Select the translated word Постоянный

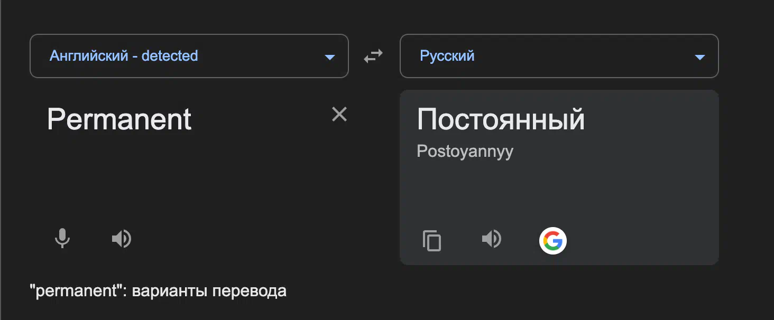pyautogui.click(x=501, y=120)
